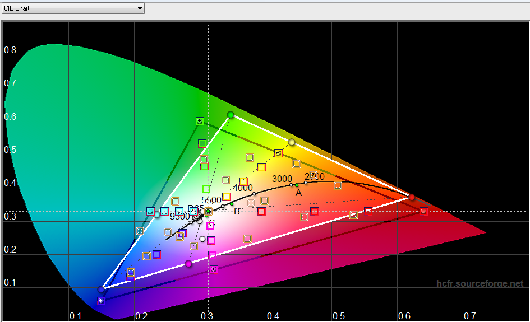The image size is (530, 322).
Task: Select the 2700 color temperature label
Action: [315, 177]
